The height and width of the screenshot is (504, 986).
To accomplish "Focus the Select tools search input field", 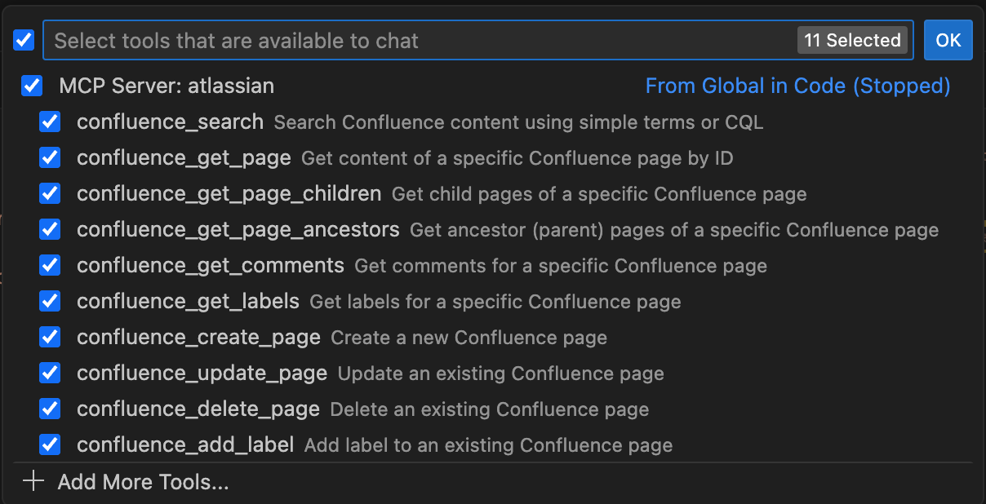I will click(408, 40).
